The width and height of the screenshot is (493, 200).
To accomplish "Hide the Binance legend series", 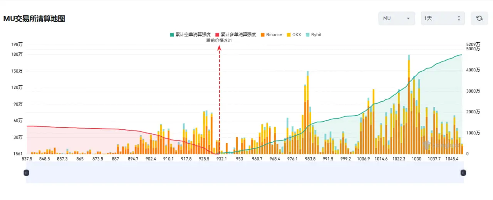I will tap(271, 35).
